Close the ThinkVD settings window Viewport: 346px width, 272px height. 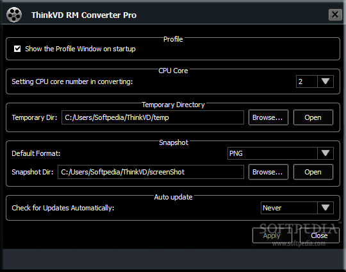[335, 15]
